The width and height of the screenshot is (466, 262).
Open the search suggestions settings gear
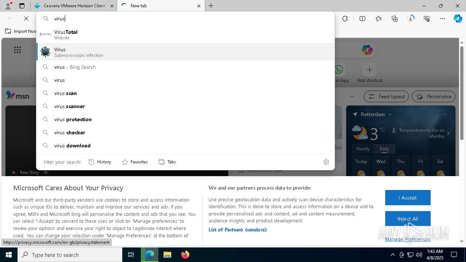click(x=326, y=162)
